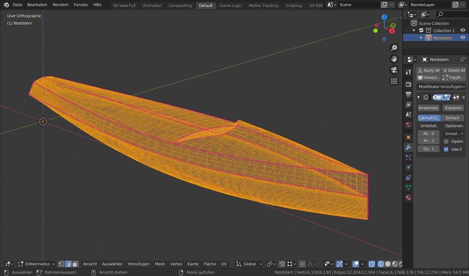
Task: Toggle camera view with the camera gizmo
Action: (x=394, y=70)
